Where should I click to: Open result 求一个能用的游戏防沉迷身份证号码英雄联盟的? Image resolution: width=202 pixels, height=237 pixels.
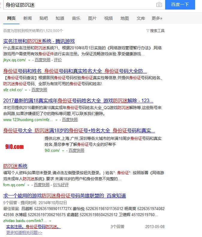pos(64,196)
